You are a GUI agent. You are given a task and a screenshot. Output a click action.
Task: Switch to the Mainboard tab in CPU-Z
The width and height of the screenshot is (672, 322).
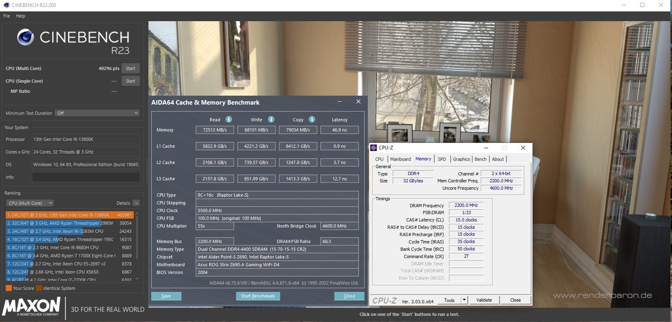coord(400,159)
